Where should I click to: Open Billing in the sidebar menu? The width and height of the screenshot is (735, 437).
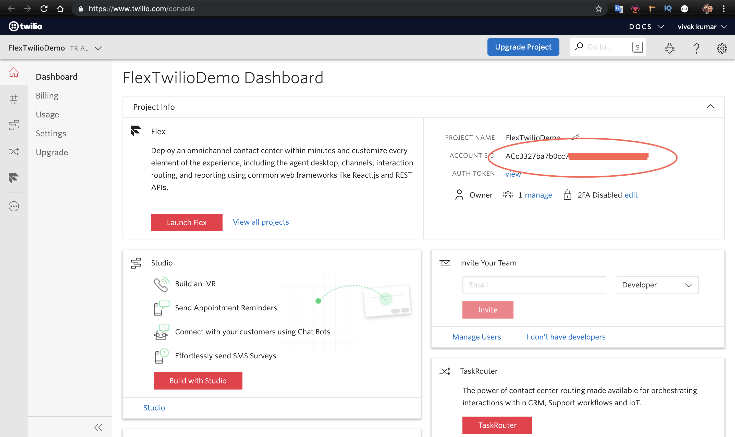[47, 96]
